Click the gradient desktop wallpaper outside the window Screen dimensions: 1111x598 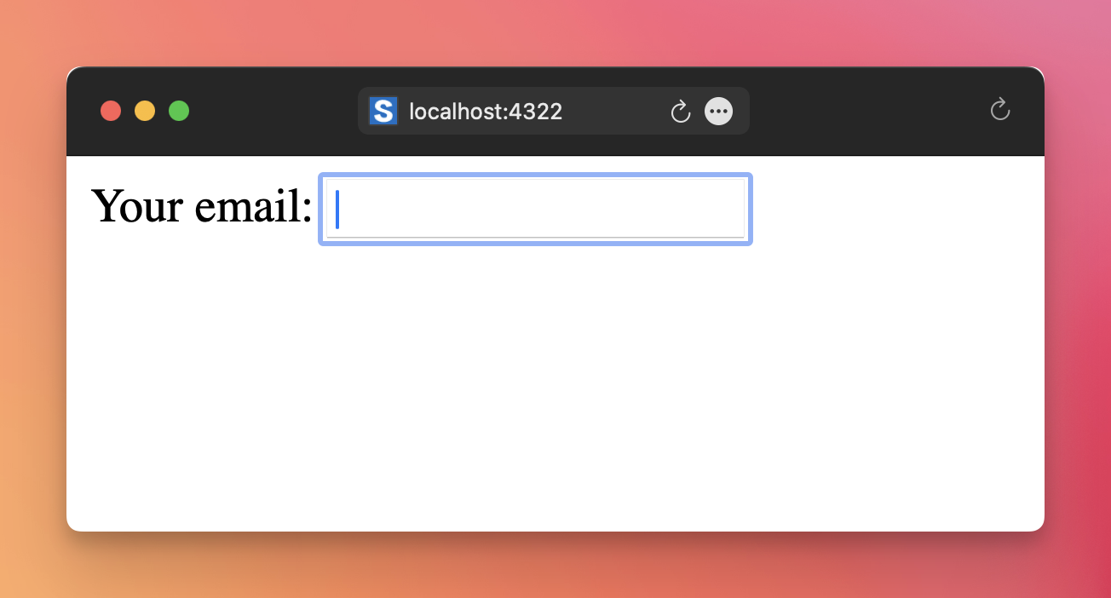554,34
